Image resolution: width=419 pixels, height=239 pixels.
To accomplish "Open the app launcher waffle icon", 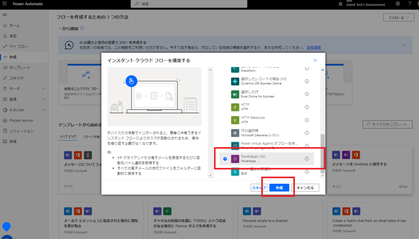I will 5,4.
